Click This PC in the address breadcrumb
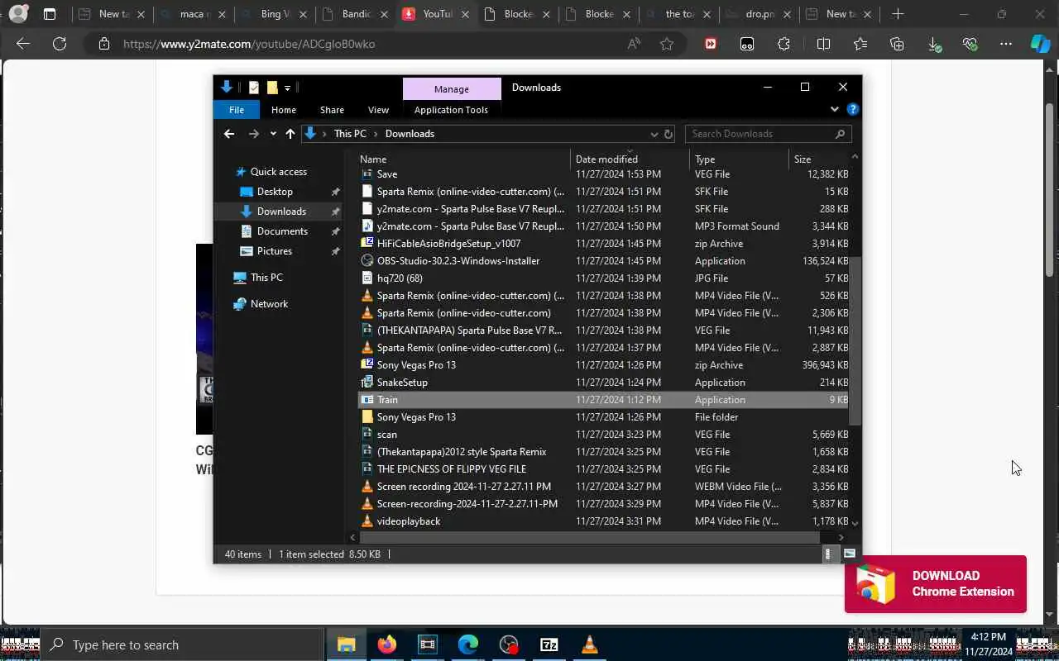This screenshot has width=1059, height=661. (350, 134)
